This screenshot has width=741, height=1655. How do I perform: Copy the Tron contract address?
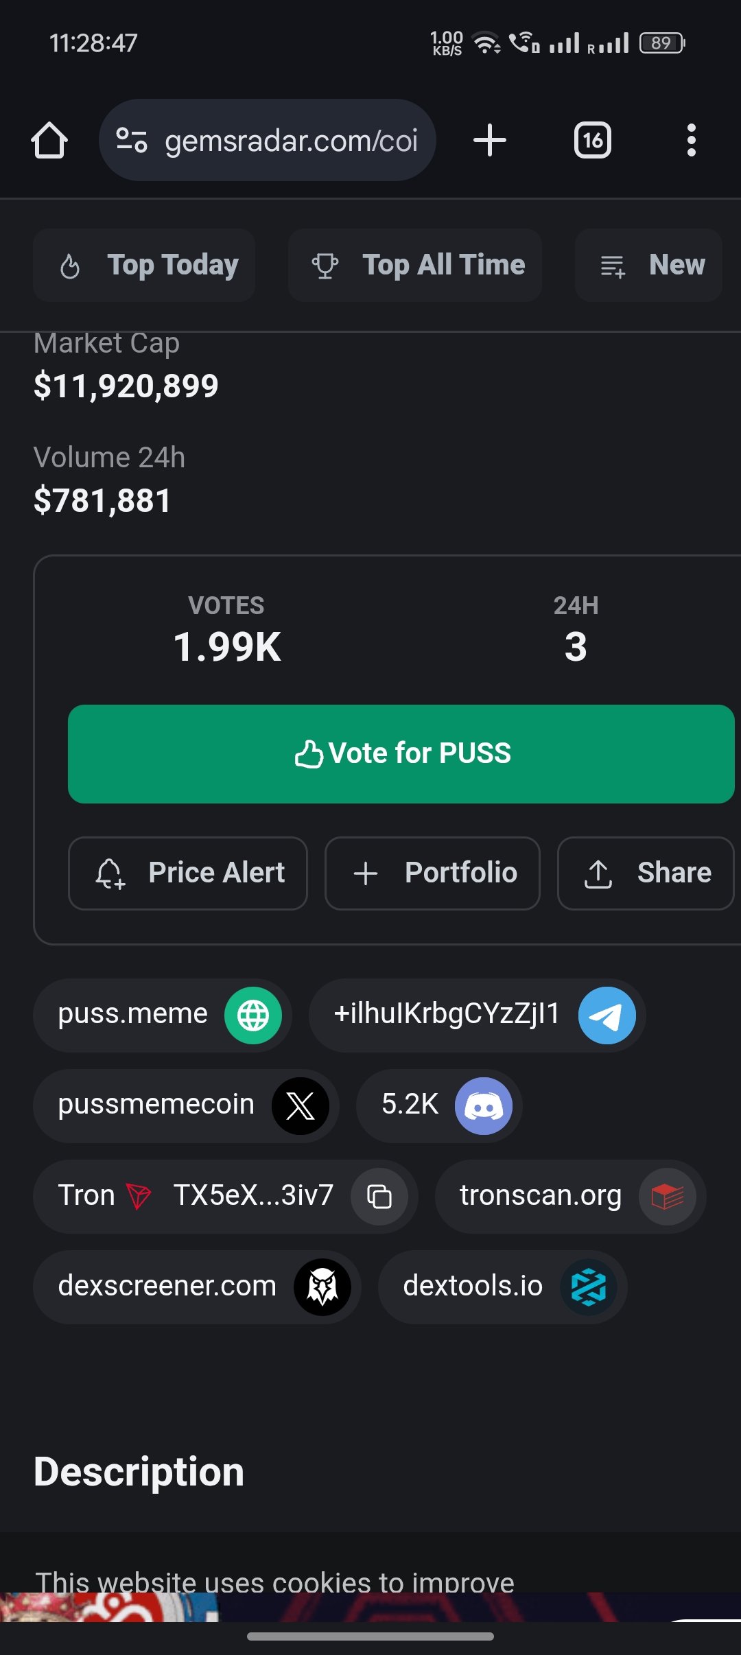coord(379,1196)
